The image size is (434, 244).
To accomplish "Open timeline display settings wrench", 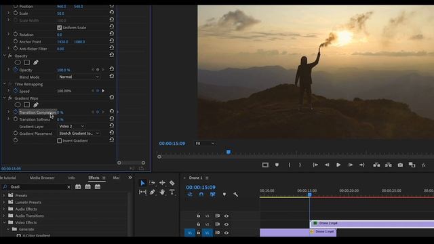I will [x=235, y=195].
